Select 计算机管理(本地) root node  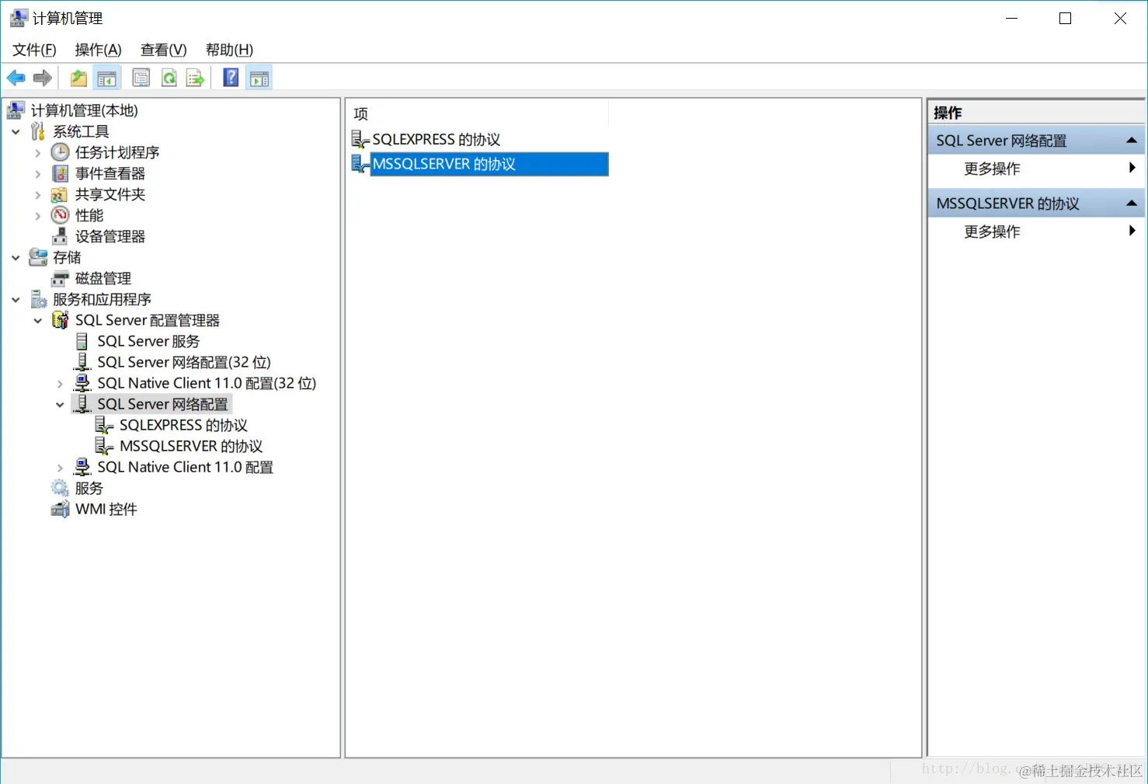(x=84, y=110)
